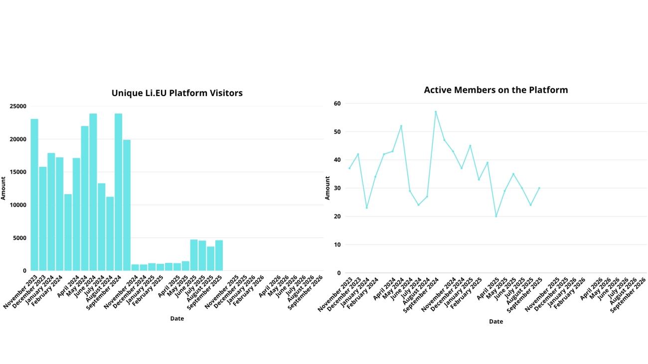Click the "Unique Li.EU Platform Visitors" chart title

177,93
